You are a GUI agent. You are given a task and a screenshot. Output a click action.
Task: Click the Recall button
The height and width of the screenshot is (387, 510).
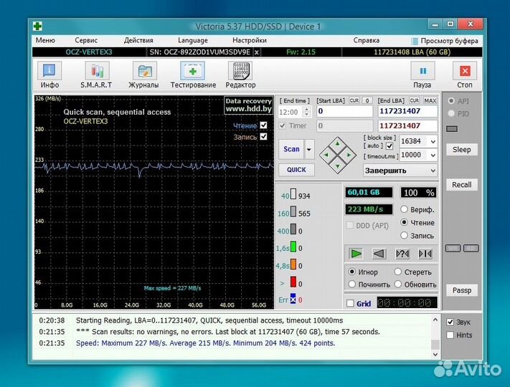pos(461,185)
